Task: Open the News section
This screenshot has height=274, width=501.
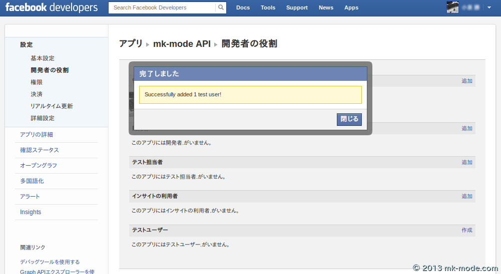Action: pyautogui.click(x=326, y=7)
